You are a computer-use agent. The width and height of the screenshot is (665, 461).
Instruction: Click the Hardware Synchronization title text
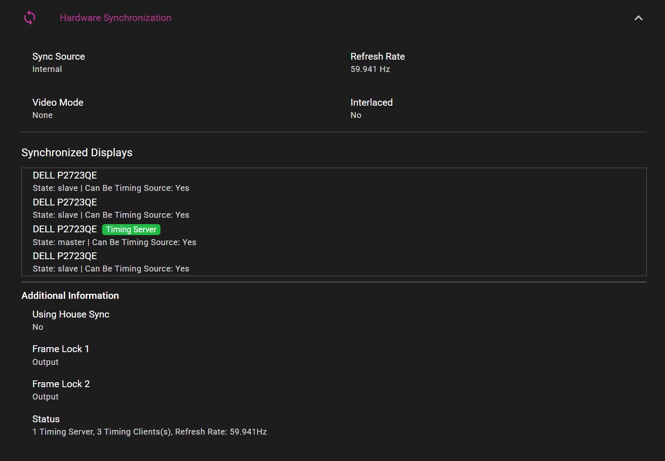(115, 18)
